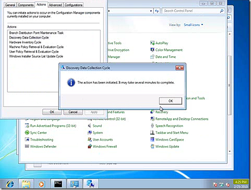This screenshot has width=251, height=190.
Task: Click the refresh button in Control Panel
Action: click(x=157, y=11)
